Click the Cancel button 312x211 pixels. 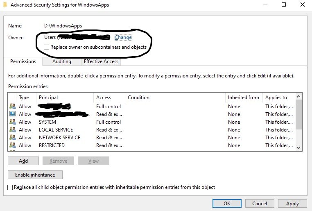(x=260, y=204)
